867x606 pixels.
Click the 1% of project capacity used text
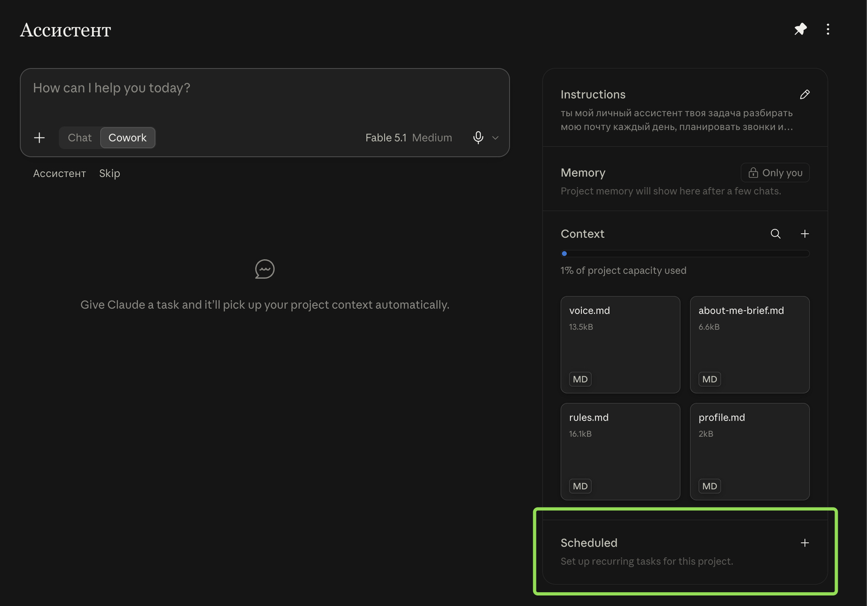[x=624, y=271]
